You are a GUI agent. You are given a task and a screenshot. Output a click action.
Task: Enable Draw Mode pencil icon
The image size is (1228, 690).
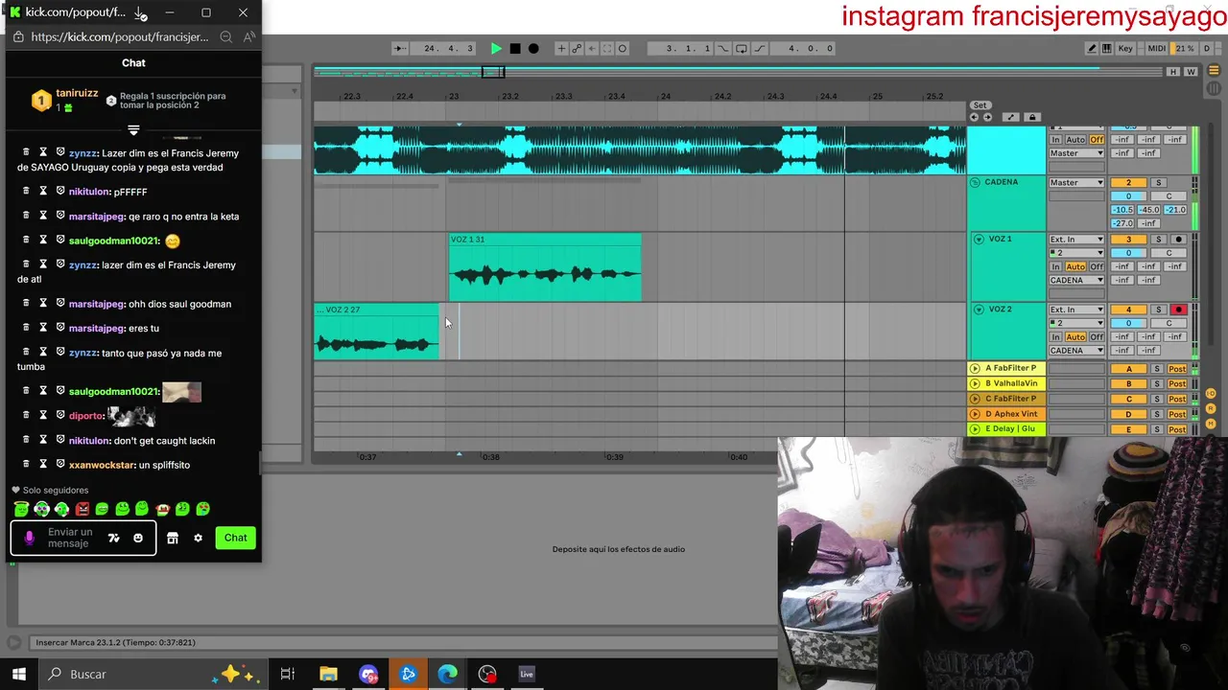coord(1092,48)
